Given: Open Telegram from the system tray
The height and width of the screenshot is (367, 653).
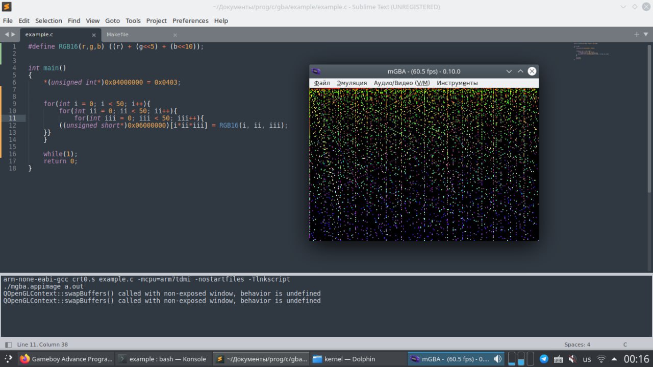Looking at the screenshot, I should 544,359.
